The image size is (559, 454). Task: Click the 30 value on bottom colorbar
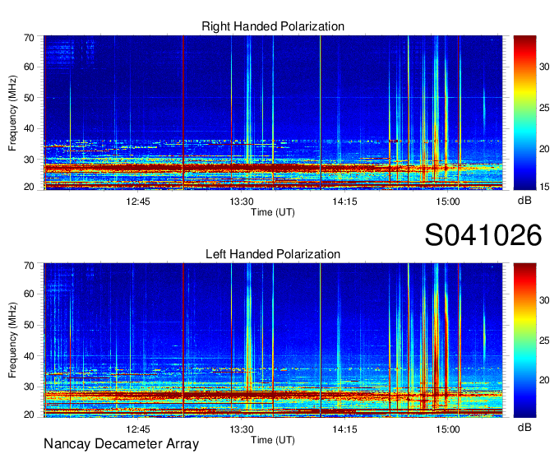tap(544, 300)
